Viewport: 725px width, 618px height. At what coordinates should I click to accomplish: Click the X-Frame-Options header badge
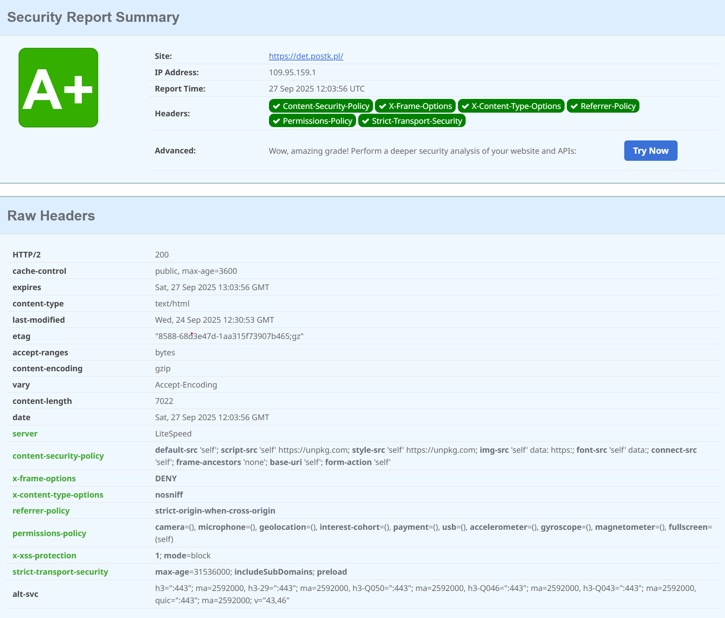click(415, 106)
